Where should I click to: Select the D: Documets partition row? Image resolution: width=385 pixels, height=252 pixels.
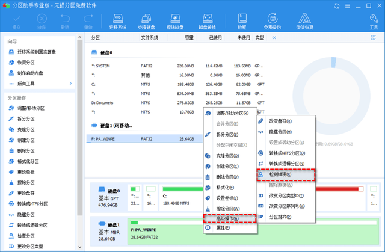tap(178, 103)
